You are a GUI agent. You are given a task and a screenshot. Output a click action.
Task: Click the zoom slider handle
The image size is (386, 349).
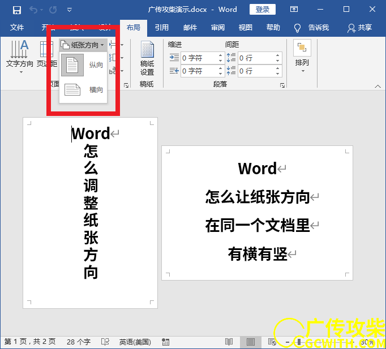coord(299,342)
